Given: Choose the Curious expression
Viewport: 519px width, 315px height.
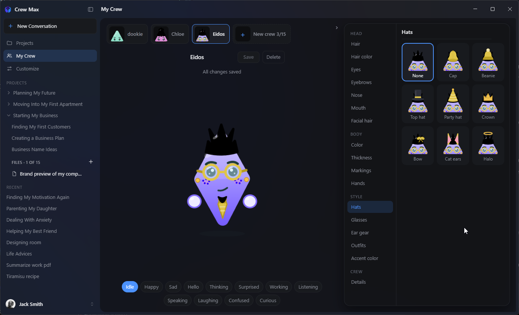Looking at the screenshot, I should click(268, 300).
